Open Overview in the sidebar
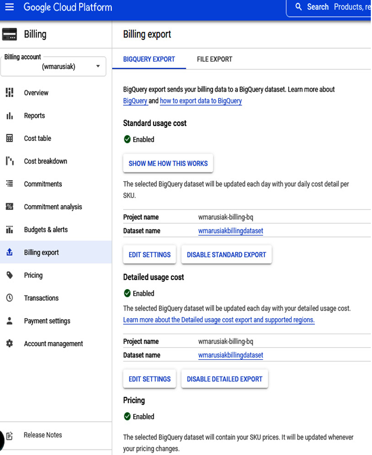 click(x=56, y=93)
